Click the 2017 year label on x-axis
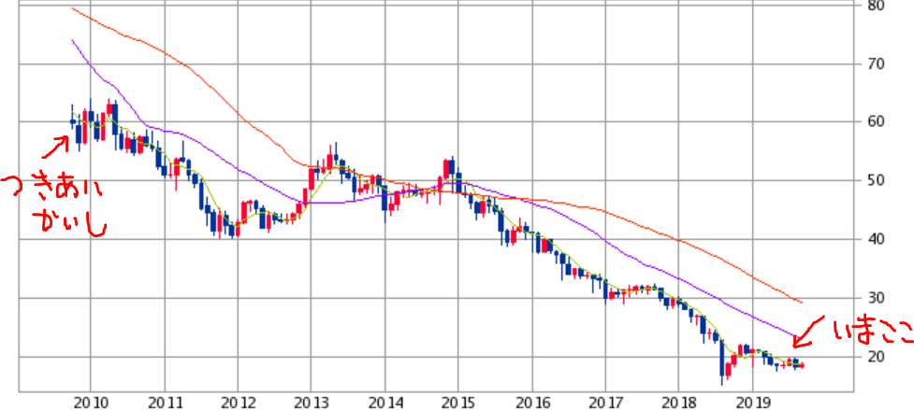 coord(605,403)
